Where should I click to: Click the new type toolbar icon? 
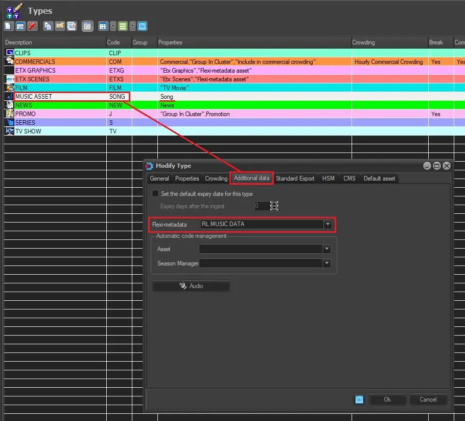9,26
